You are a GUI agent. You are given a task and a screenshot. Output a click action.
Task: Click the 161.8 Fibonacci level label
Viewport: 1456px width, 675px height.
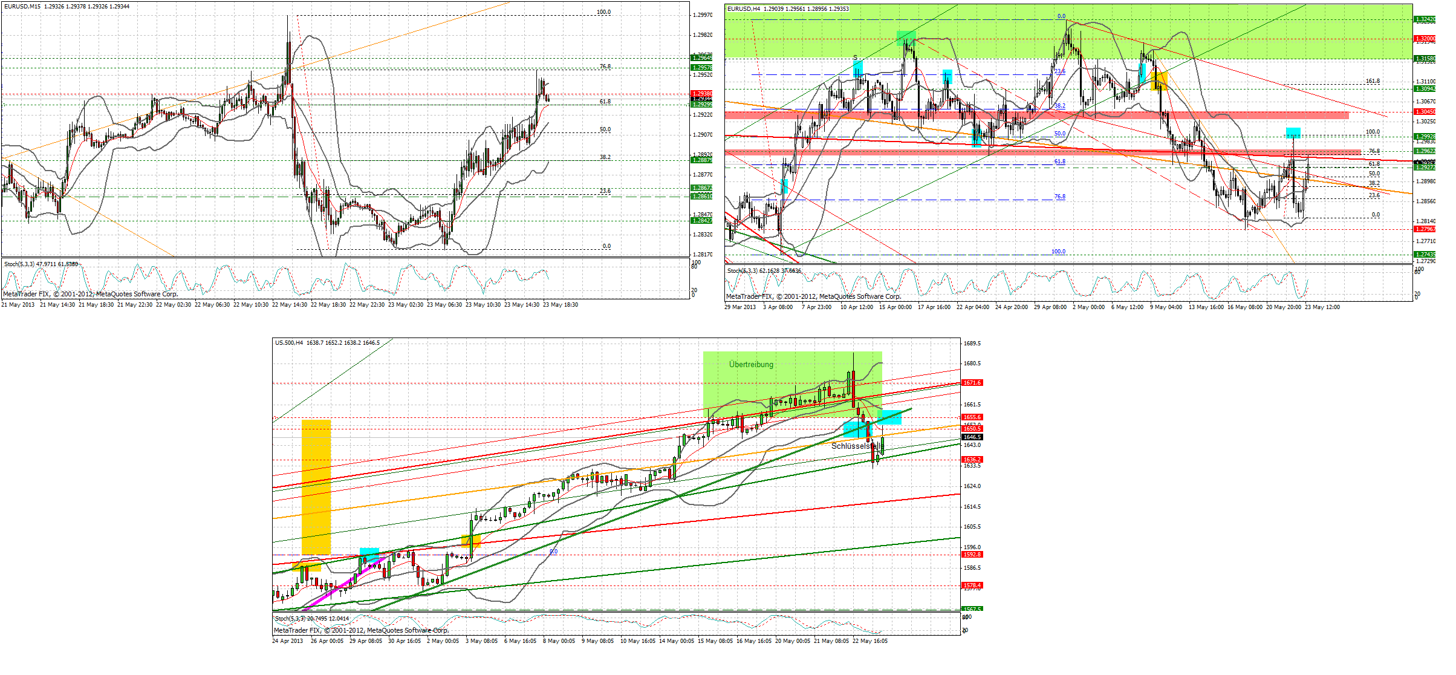point(1373,81)
